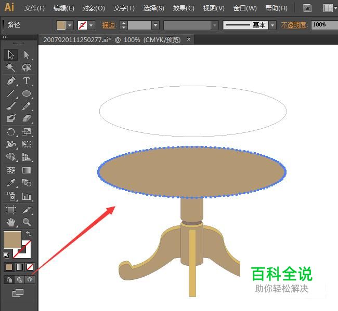Activate the Eyedropper tool
The image size is (338, 311).
pyautogui.click(x=11, y=183)
